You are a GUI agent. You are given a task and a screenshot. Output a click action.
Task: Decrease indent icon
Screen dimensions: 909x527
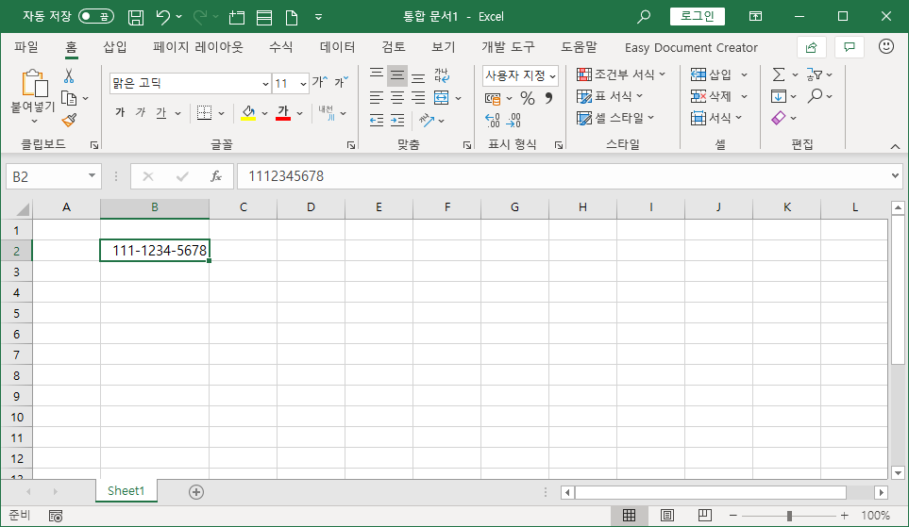(x=377, y=120)
